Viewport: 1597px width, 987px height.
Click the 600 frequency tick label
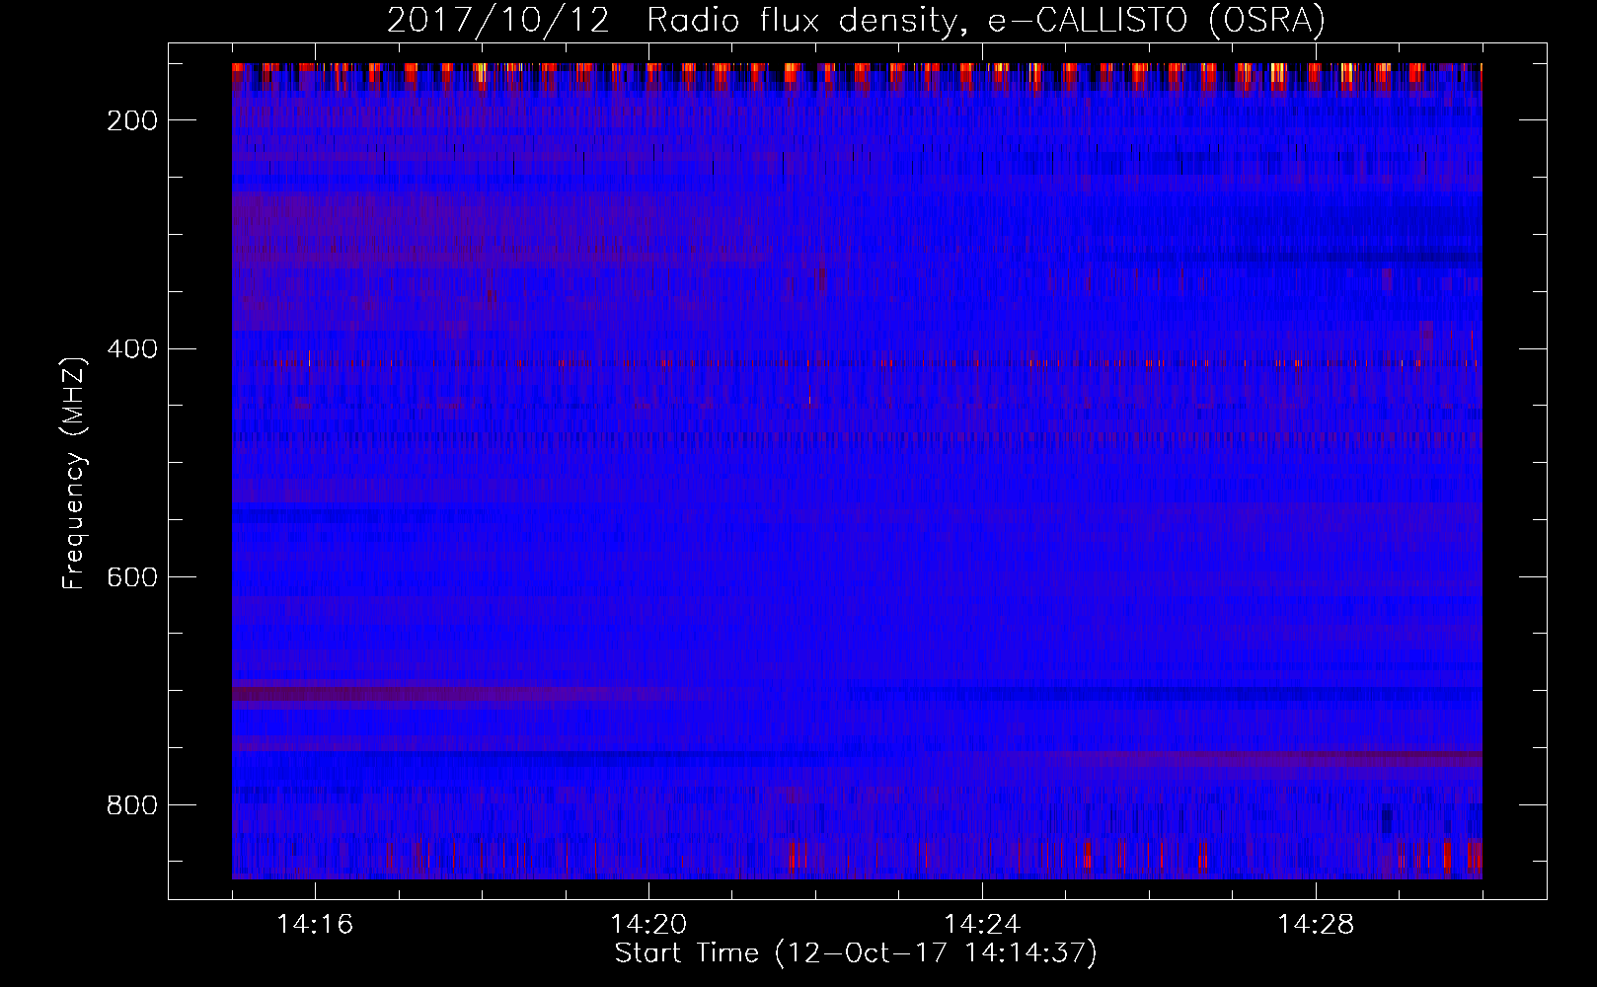[131, 577]
